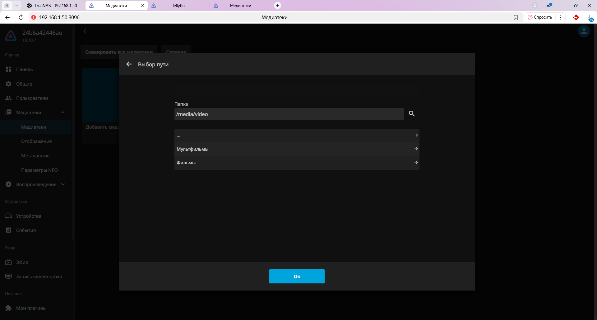Click the search magnifier next to folder path
The width and height of the screenshot is (597, 320).
click(x=411, y=114)
